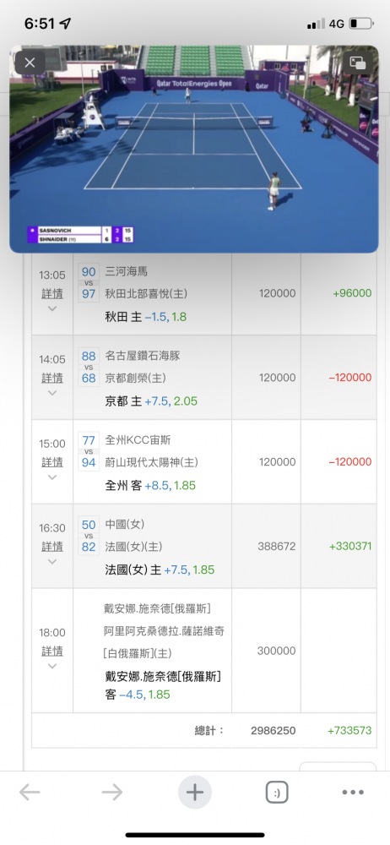The width and height of the screenshot is (390, 845).
Task: Select the 14:05 row result -120000
Action: pos(350,378)
